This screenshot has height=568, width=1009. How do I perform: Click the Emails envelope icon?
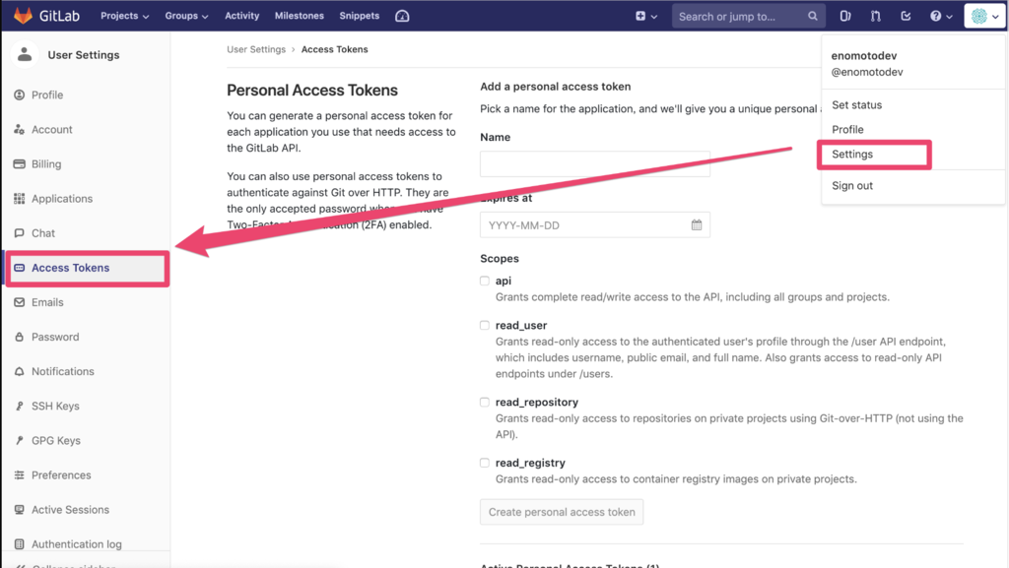[20, 302]
